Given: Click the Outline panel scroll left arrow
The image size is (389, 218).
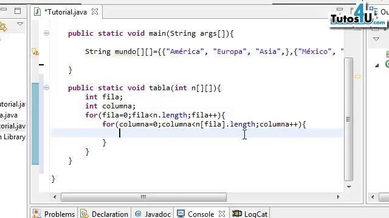Looking at the screenshot, I should click(x=373, y=197).
